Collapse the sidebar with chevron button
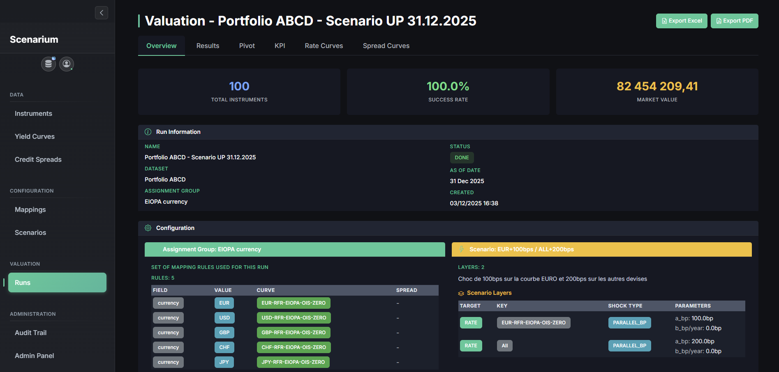Screen dimensions: 779x372 point(102,13)
